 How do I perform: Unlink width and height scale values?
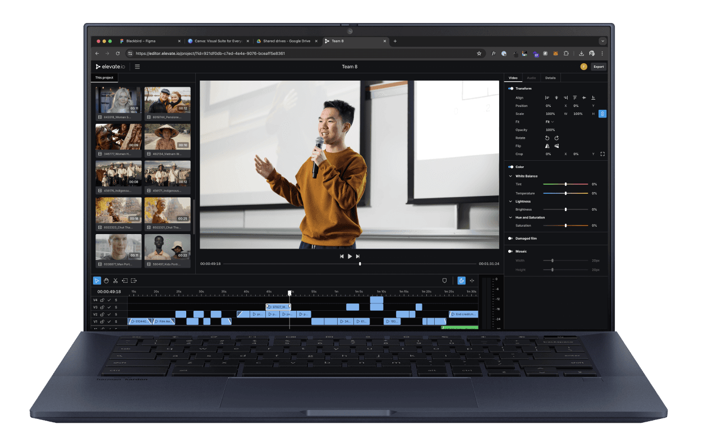(x=602, y=114)
